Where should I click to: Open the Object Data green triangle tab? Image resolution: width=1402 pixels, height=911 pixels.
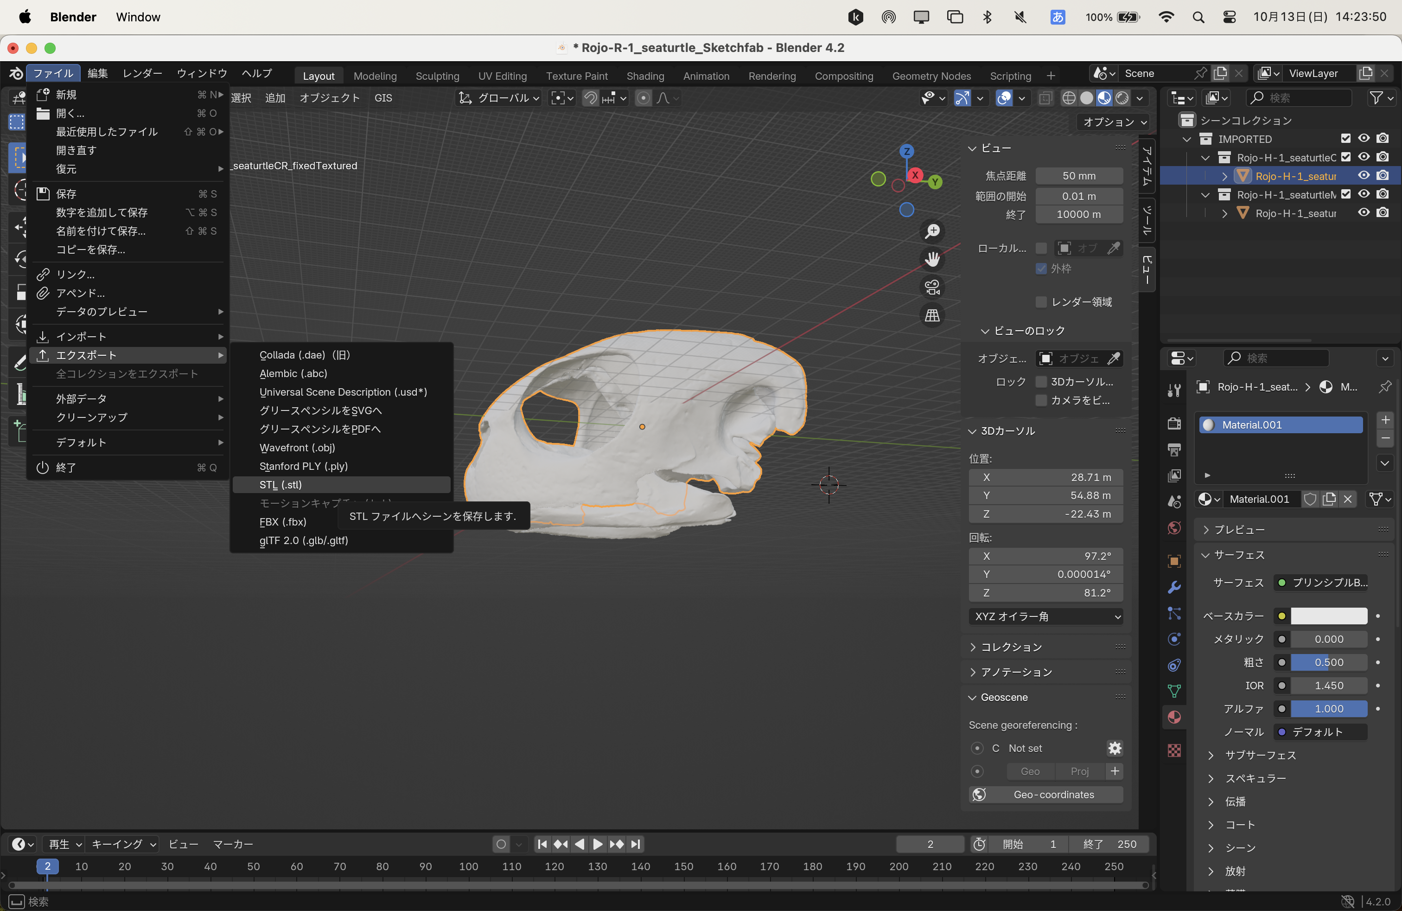1174,691
